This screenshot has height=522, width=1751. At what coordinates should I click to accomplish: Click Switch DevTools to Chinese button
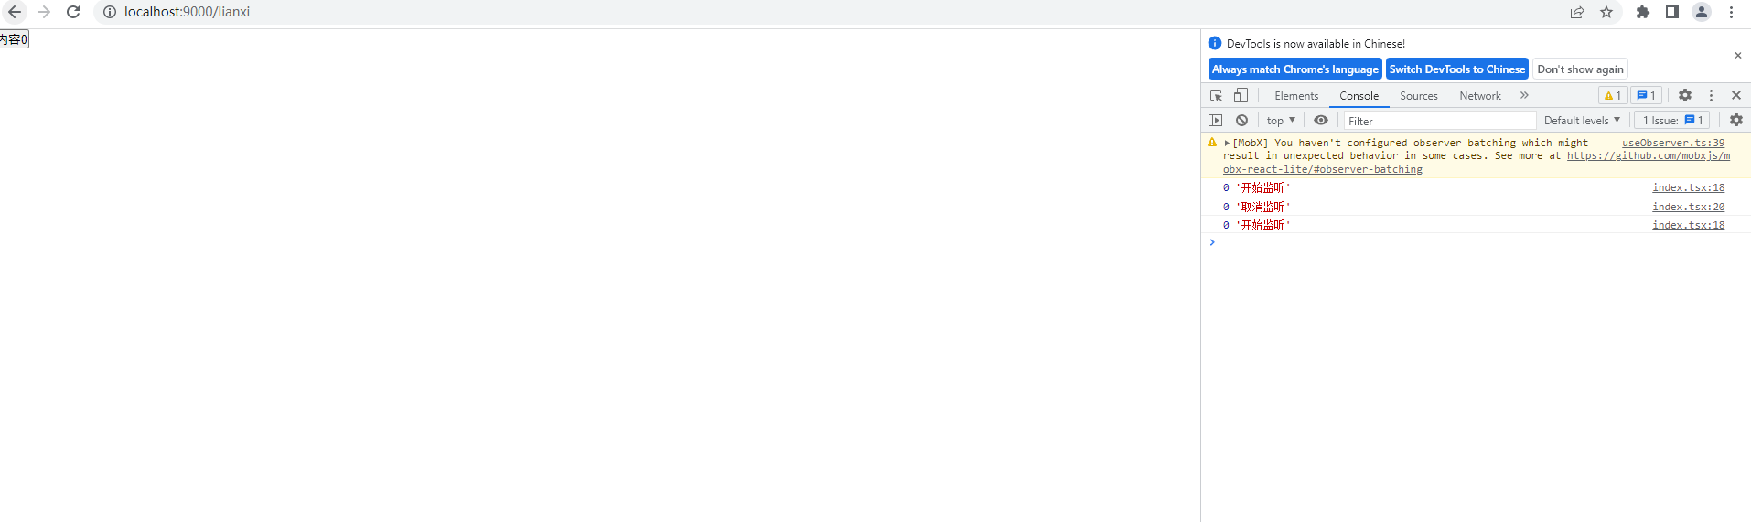tap(1457, 69)
